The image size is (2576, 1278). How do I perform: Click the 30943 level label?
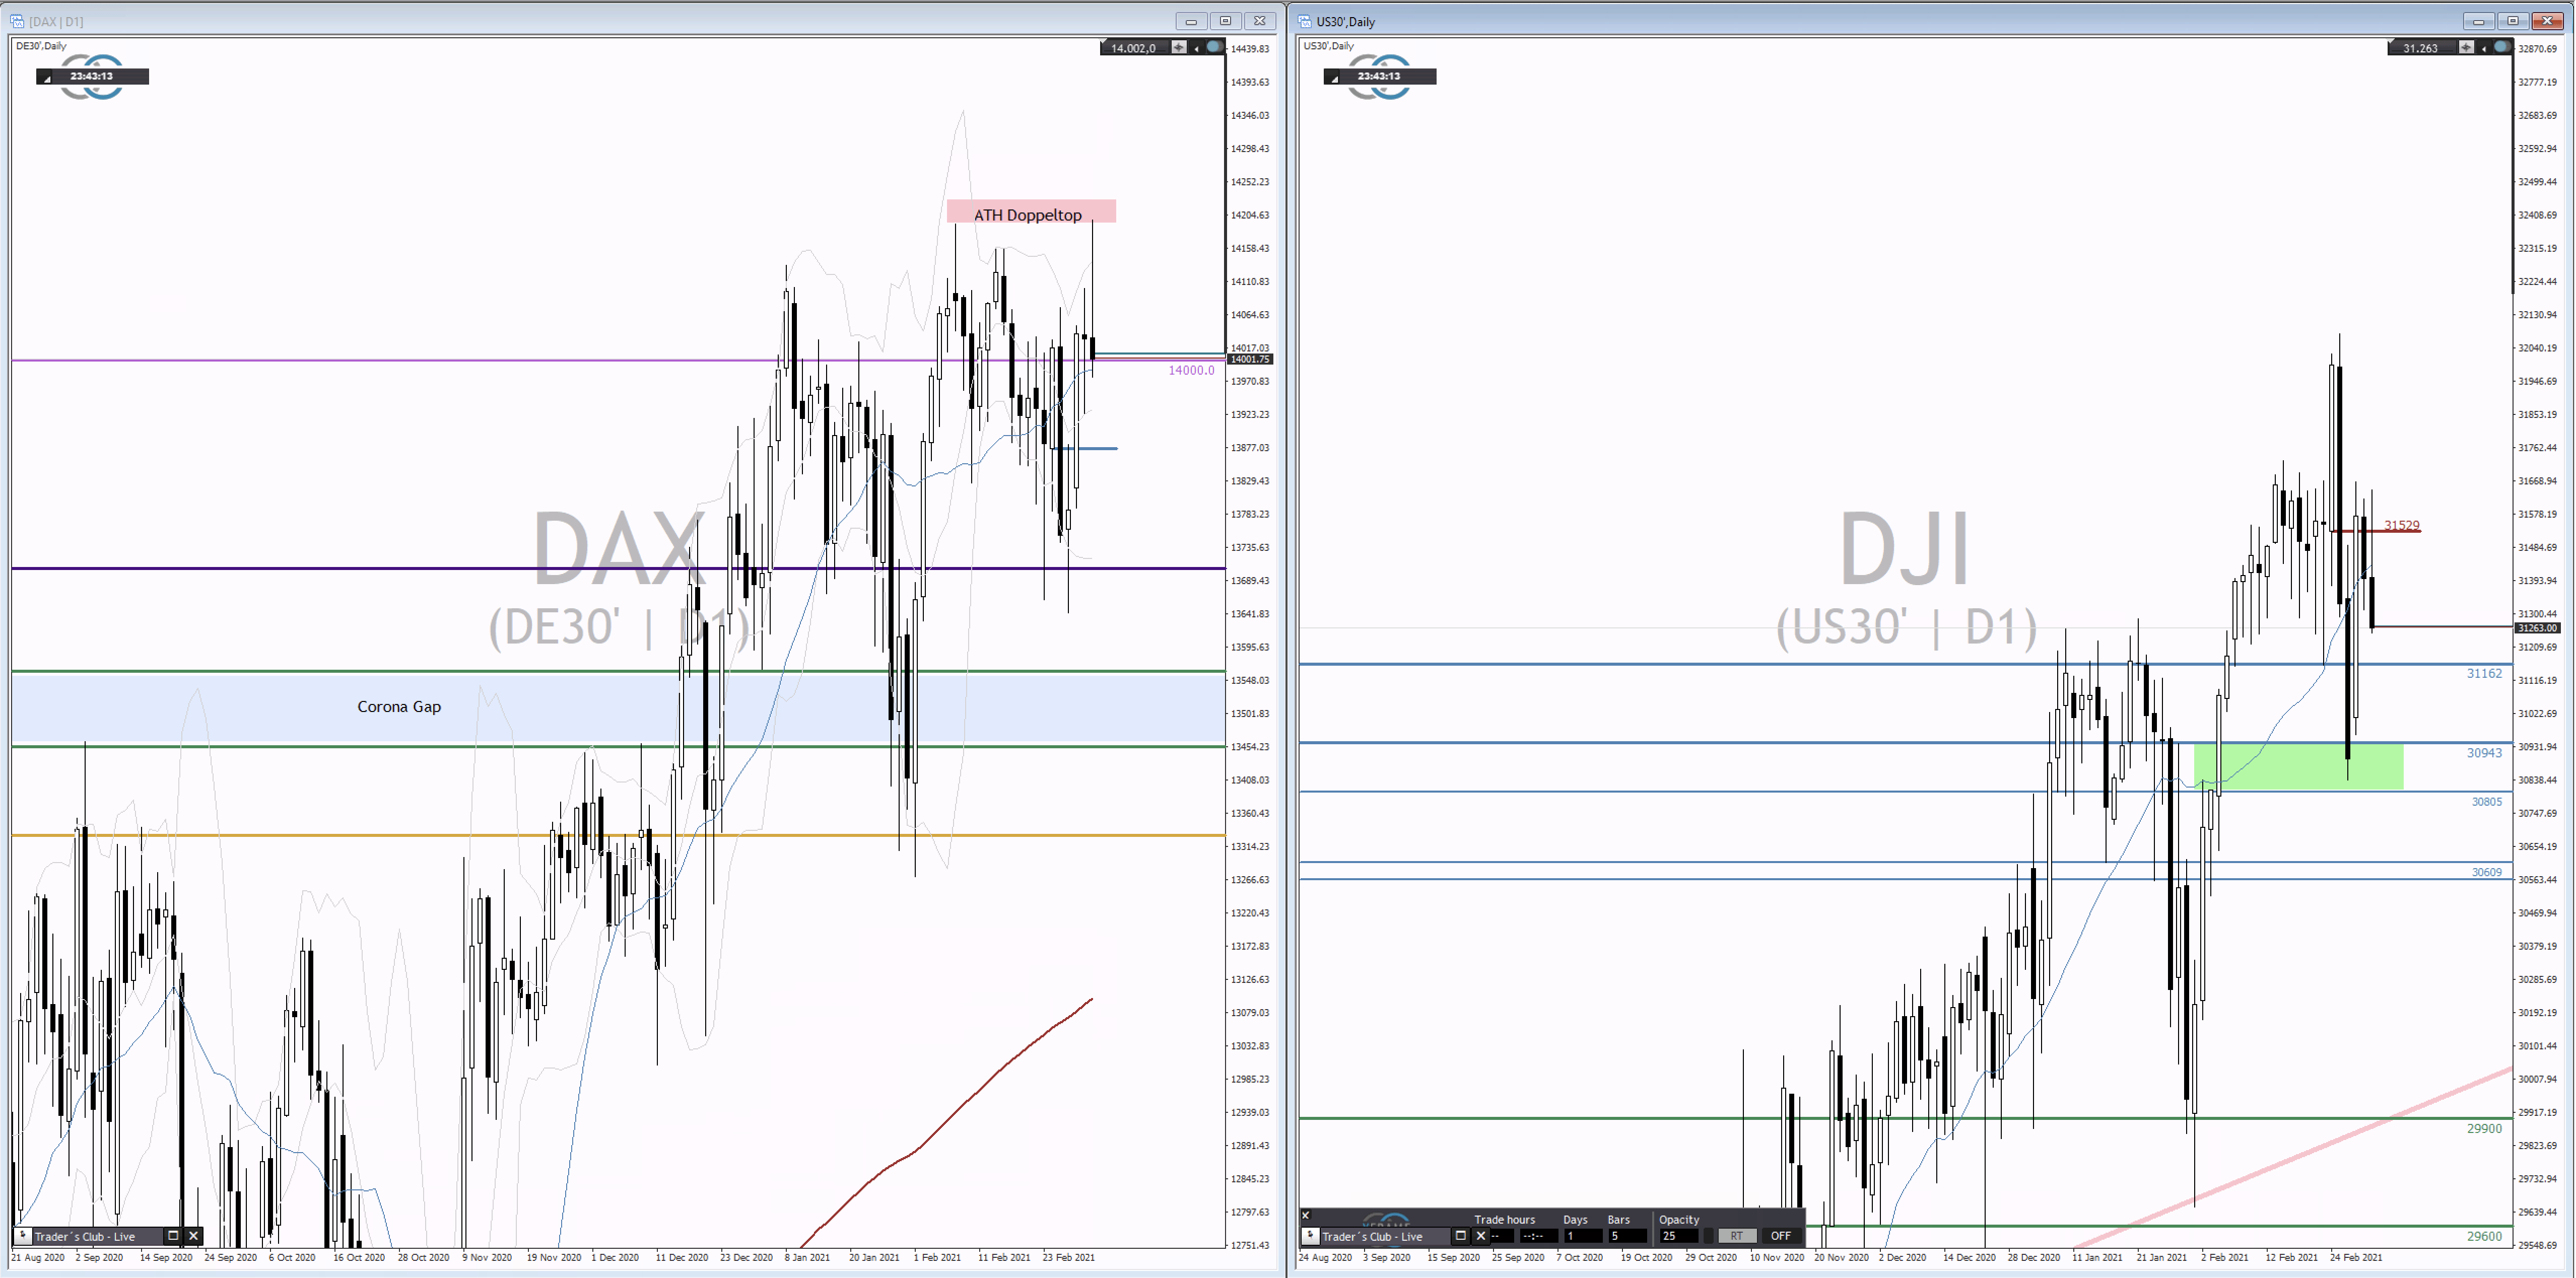pos(2484,752)
